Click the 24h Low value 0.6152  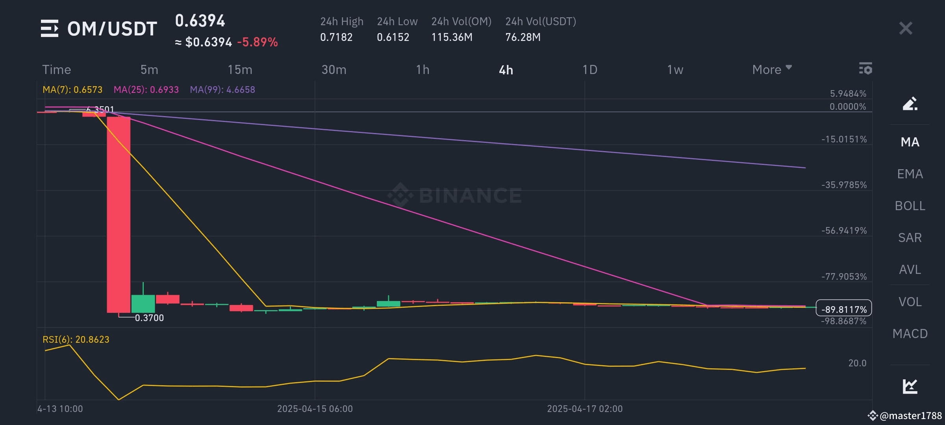click(393, 37)
